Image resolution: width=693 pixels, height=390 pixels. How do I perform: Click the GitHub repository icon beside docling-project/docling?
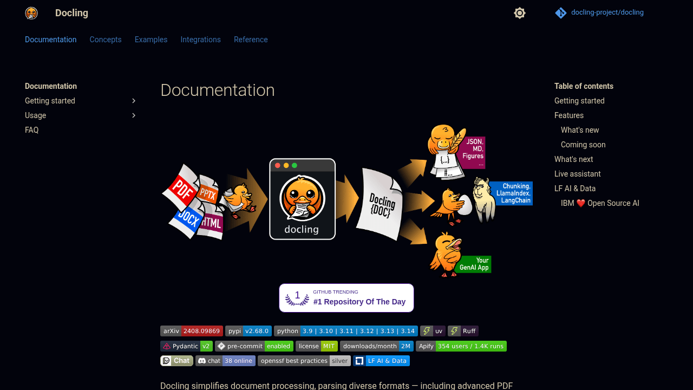click(x=561, y=12)
